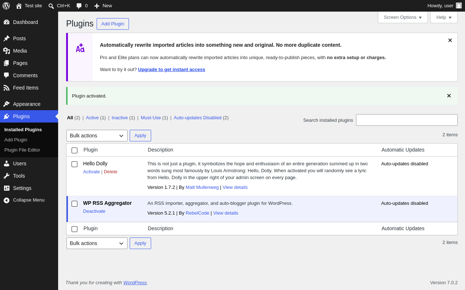Image resolution: width=465 pixels, height=290 pixels.
Task: Filter by Active plugins
Action: [x=92, y=117]
